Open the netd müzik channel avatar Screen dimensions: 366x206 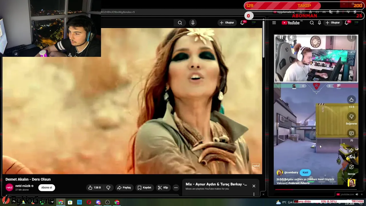point(9,187)
